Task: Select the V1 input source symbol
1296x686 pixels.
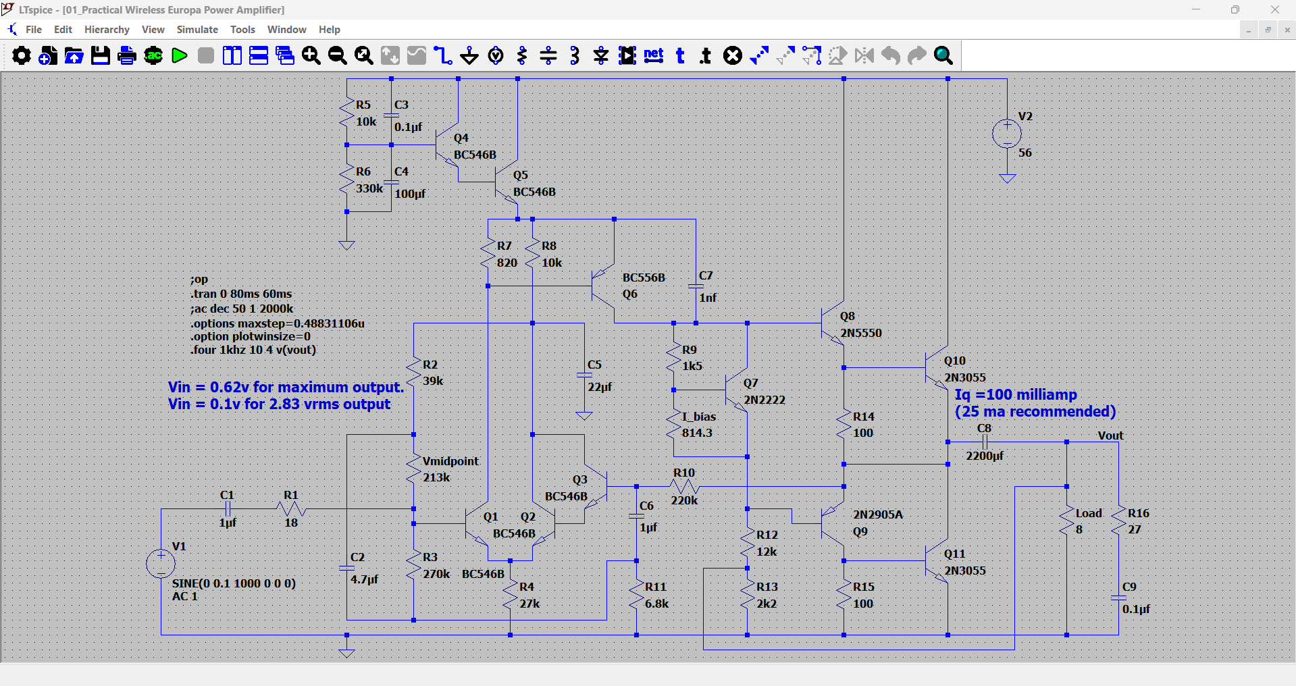Action: [x=161, y=563]
